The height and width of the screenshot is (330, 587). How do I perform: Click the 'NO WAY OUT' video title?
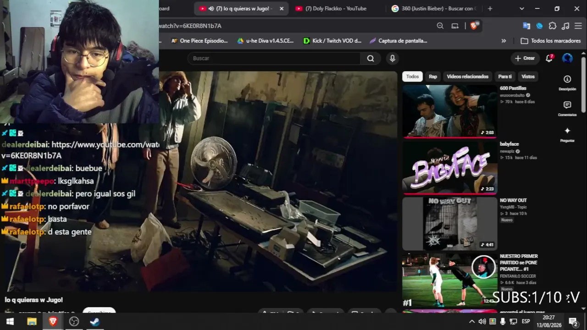tap(513, 200)
